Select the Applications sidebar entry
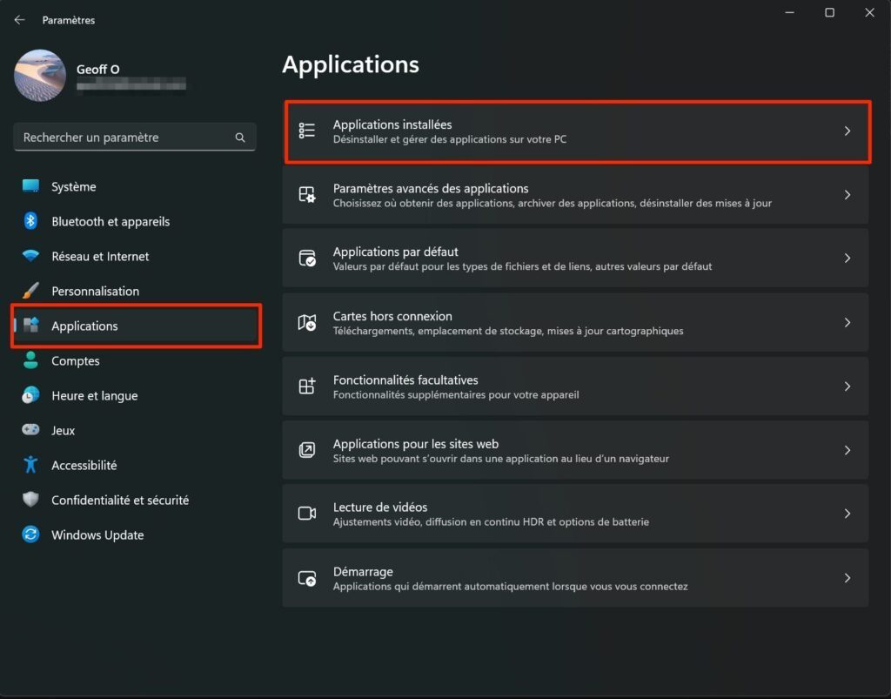This screenshot has height=699, width=891. pos(135,326)
